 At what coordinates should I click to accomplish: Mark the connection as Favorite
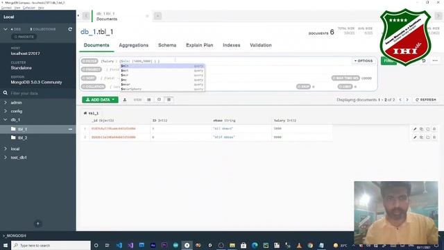[24, 37]
